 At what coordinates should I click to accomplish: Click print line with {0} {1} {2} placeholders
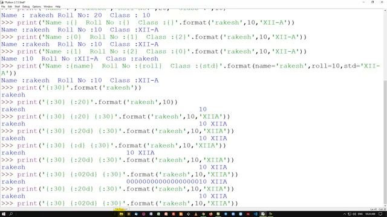(x=154, y=37)
